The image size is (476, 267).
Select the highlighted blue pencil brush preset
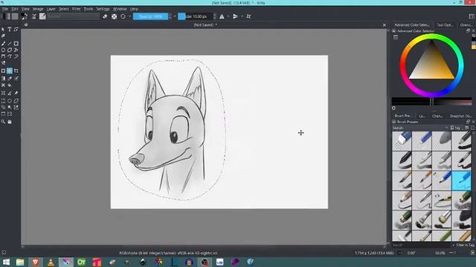coord(461,180)
